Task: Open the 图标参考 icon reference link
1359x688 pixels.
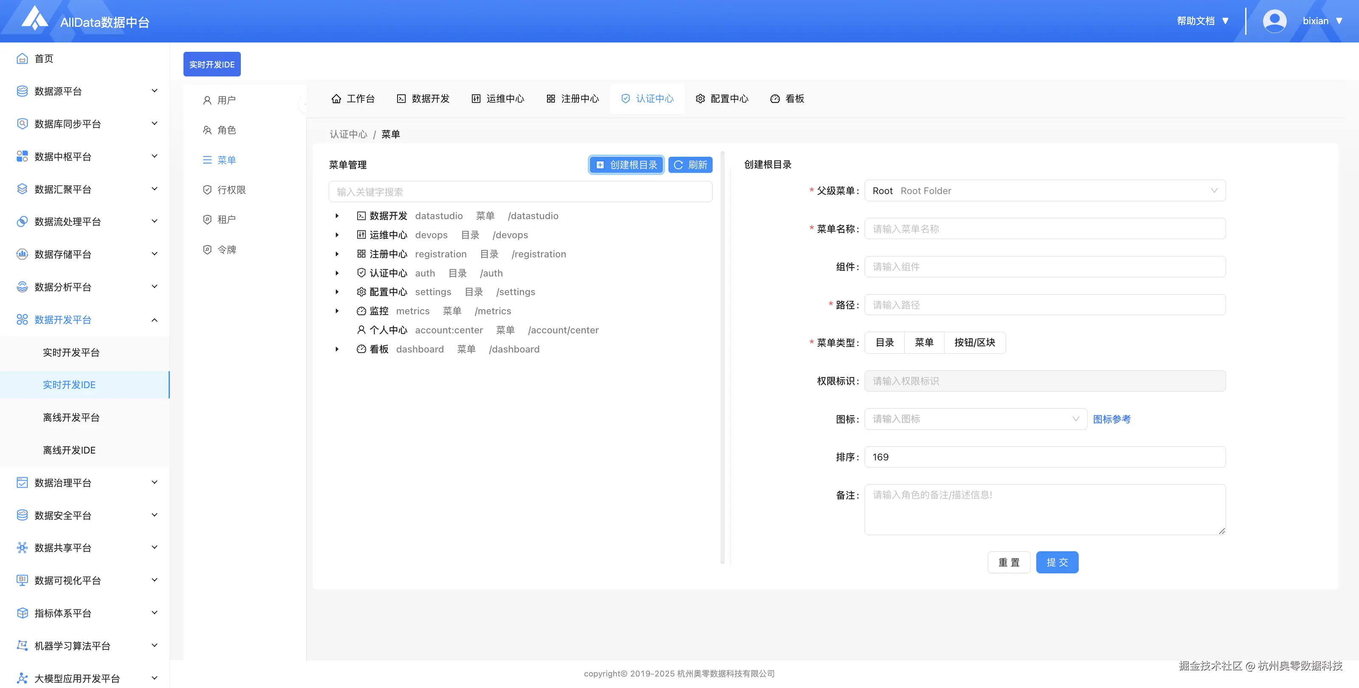Action: pyautogui.click(x=1112, y=419)
